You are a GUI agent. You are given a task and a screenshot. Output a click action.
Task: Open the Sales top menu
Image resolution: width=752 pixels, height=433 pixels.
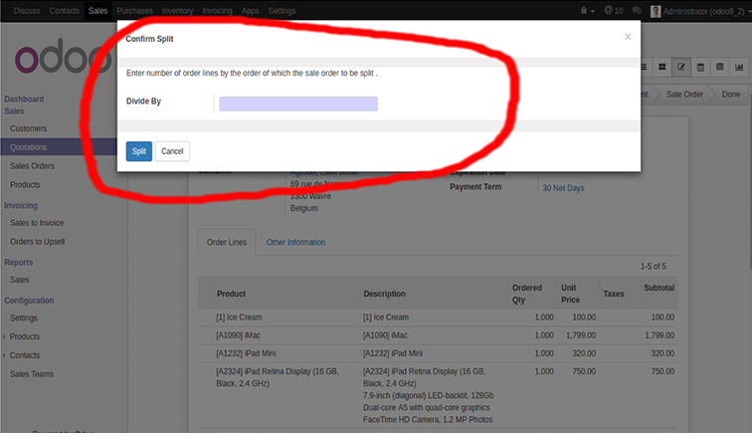pyautogui.click(x=97, y=11)
